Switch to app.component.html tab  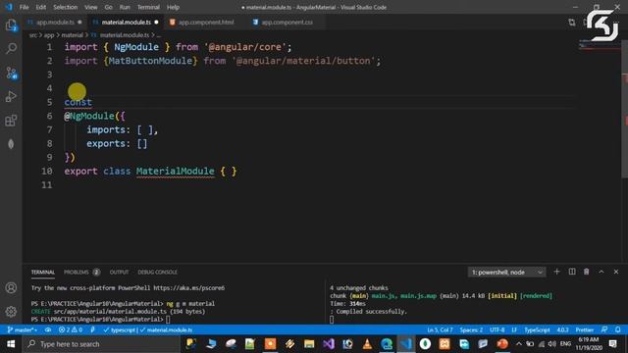coord(206,23)
